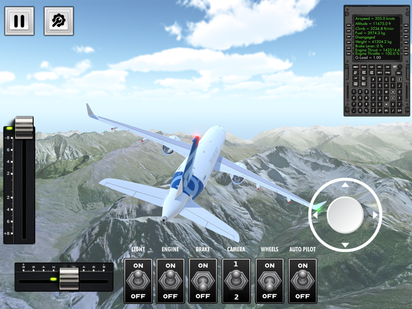Tap the boxed letter N key
Screen dimensions: 412x309
pos(393,92)
